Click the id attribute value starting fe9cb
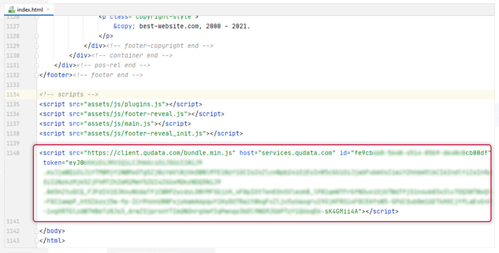This screenshot has width=499, height=253. (x=420, y=153)
